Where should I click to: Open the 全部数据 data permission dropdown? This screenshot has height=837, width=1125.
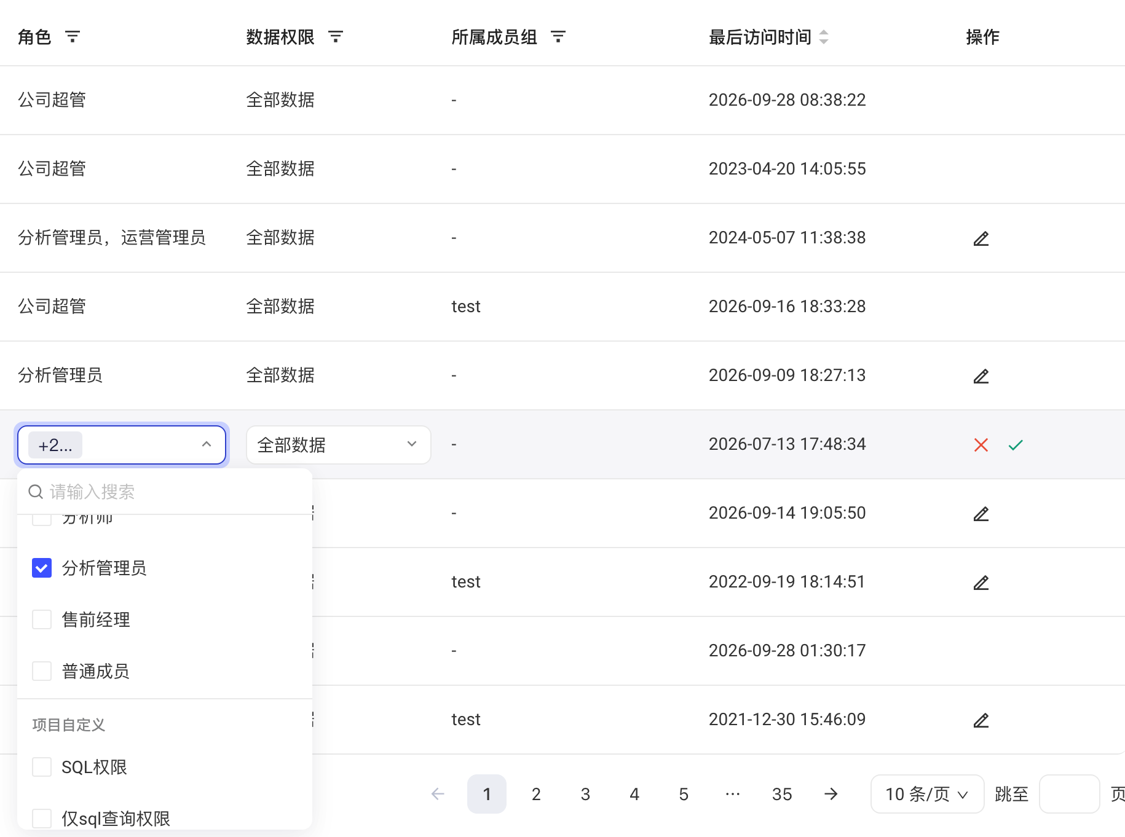click(x=339, y=445)
